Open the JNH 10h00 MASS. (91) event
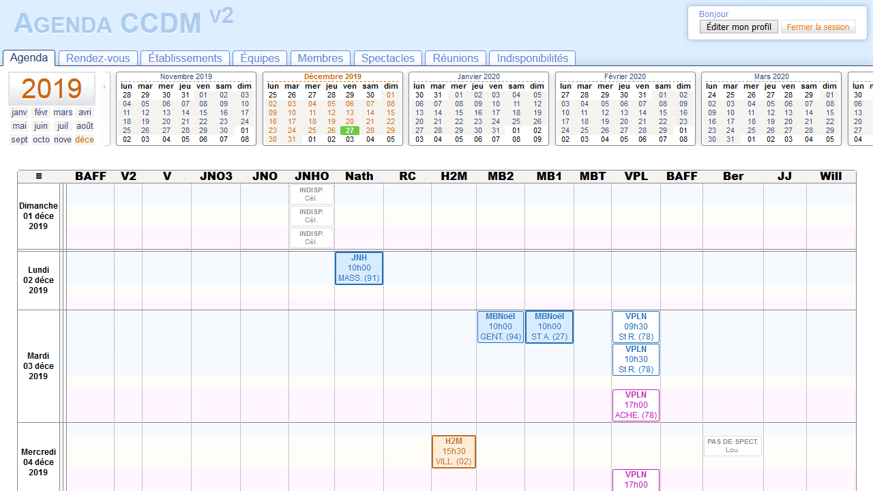The width and height of the screenshot is (873, 491). 359,268
